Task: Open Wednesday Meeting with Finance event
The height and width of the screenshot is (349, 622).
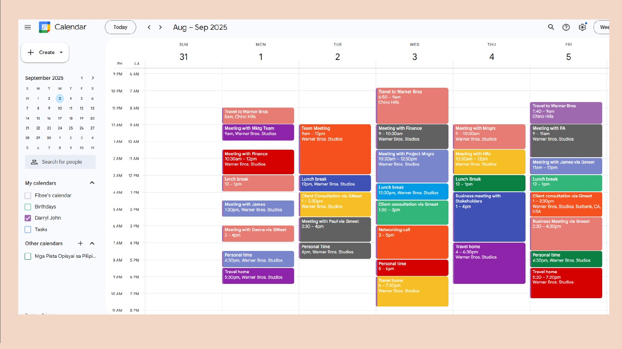Action: [x=412, y=137]
